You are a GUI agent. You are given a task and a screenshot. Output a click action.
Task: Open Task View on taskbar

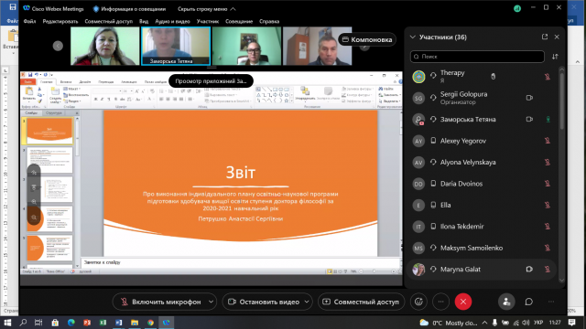coord(38,323)
